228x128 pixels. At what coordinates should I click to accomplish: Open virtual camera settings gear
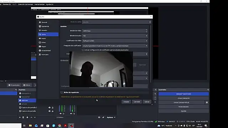(x=207, y=102)
